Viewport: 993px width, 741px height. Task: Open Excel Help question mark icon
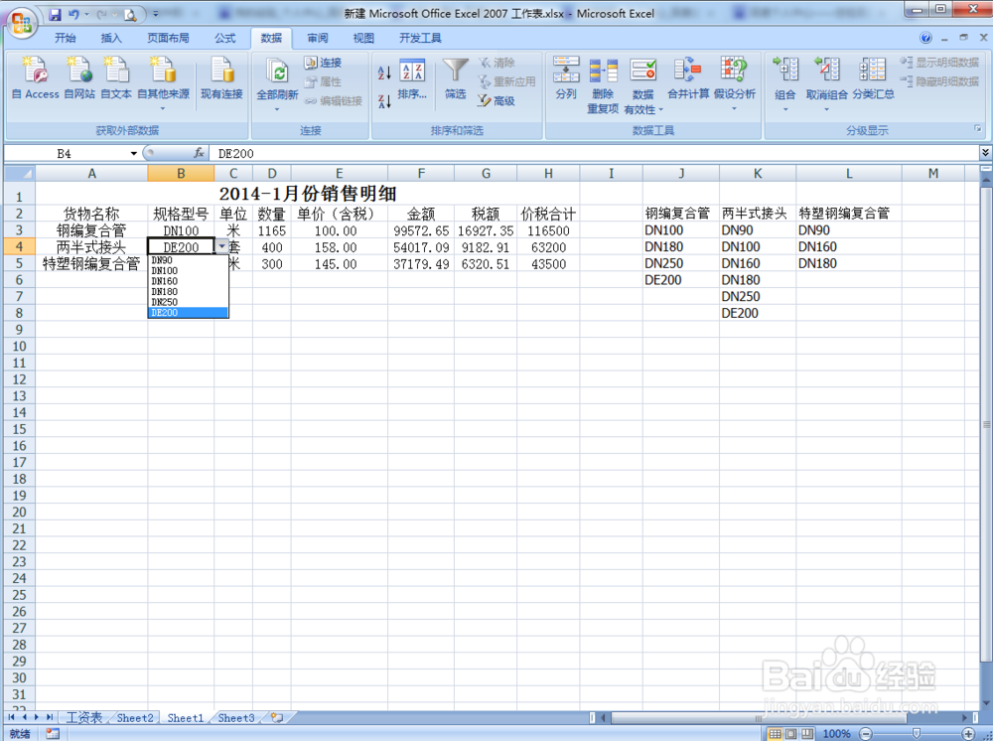point(925,38)
